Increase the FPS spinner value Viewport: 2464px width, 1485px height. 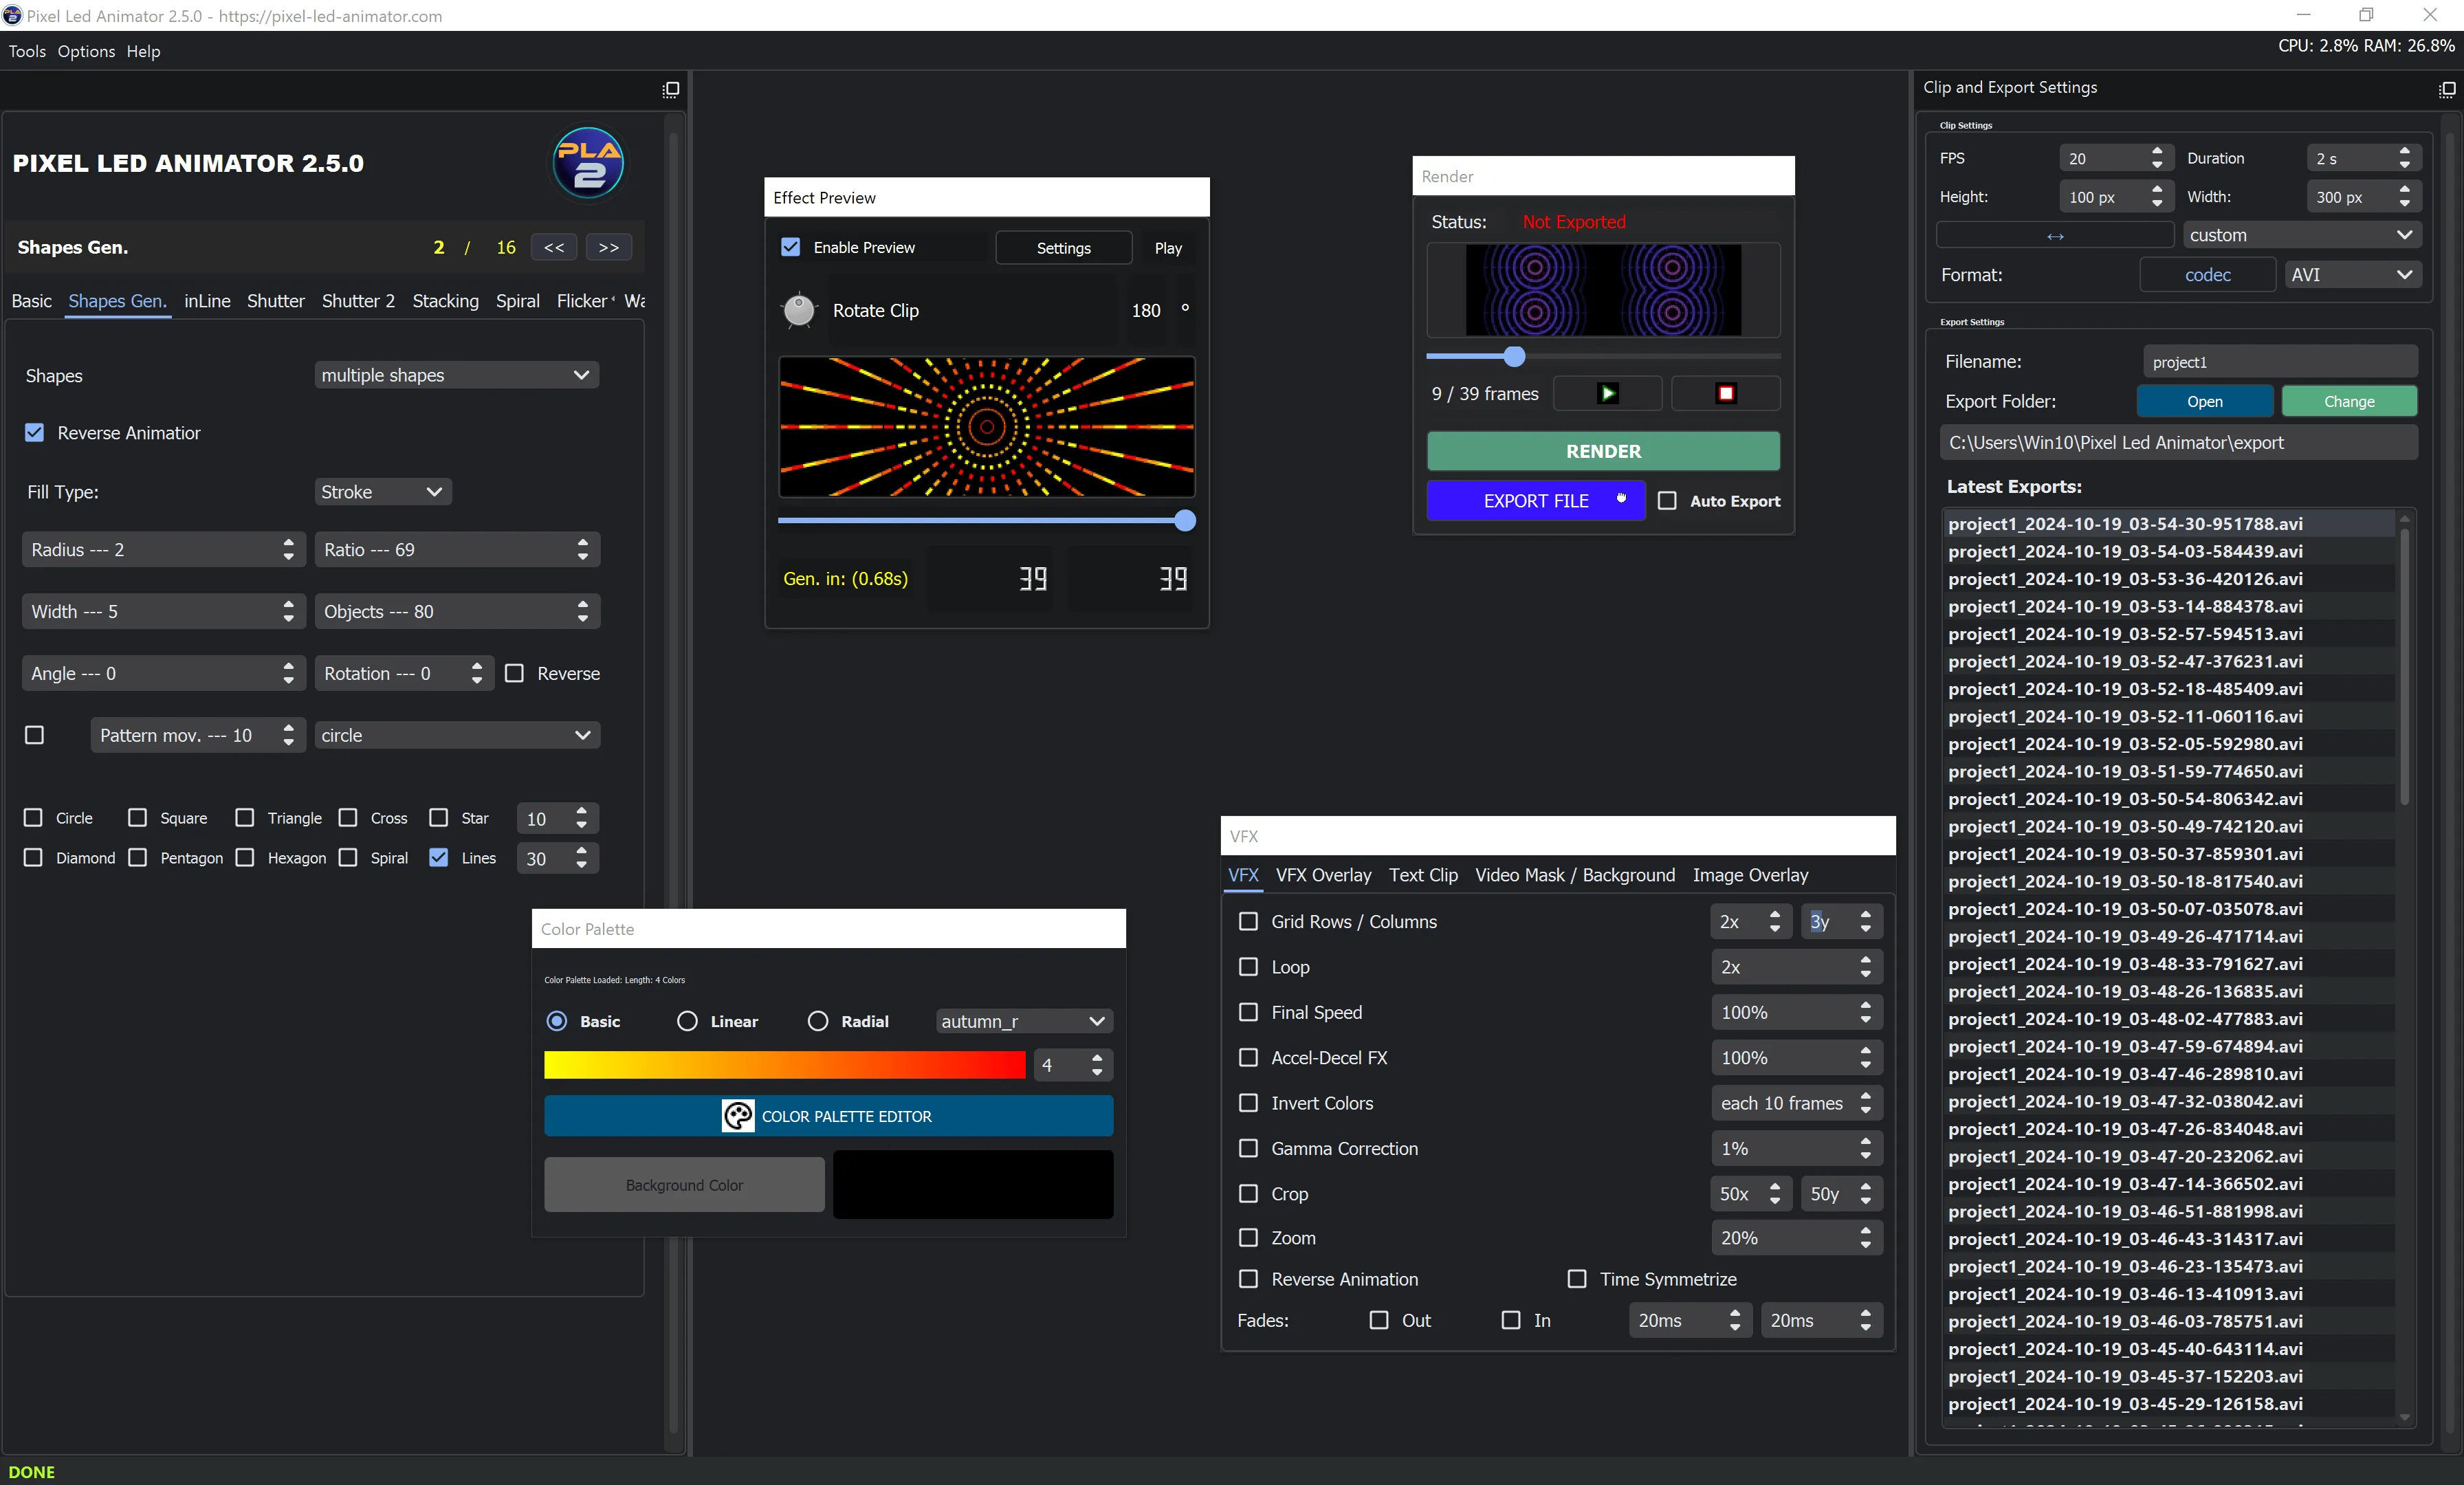click(2157, 152)
